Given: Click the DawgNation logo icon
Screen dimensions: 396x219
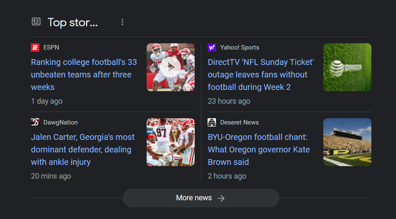Looking at the screenshot, I should [x=35, y=122].
